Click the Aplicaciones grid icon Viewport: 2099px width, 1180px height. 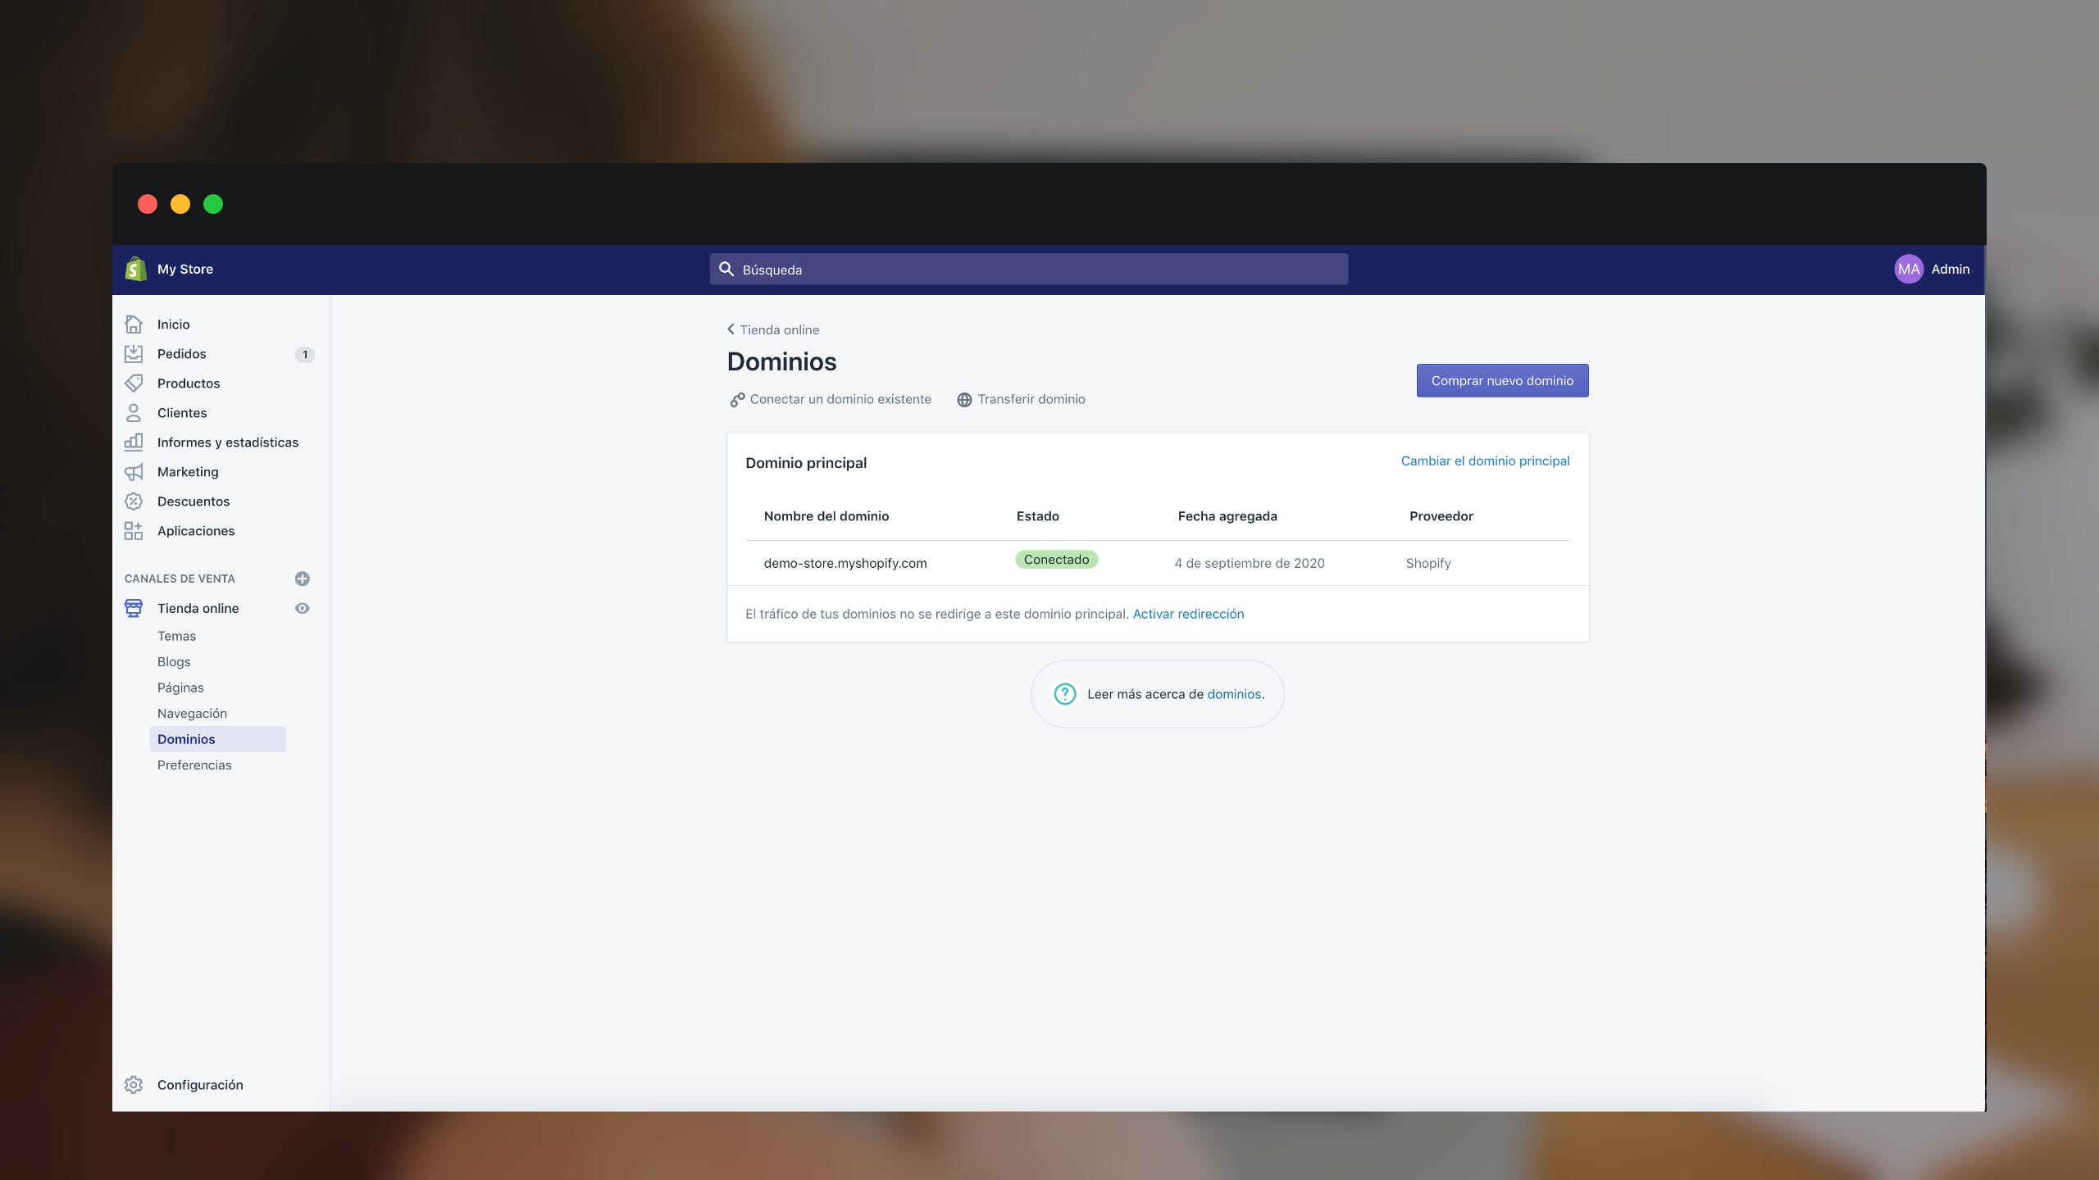coord(134,531)
